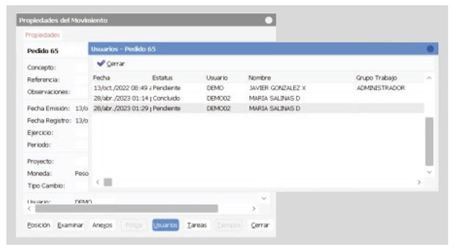The height and width of the screenshot is (250, 454).
Task: Click the white circle on Propiedades del Movimiento title bar
Action: tap(269, 20)
